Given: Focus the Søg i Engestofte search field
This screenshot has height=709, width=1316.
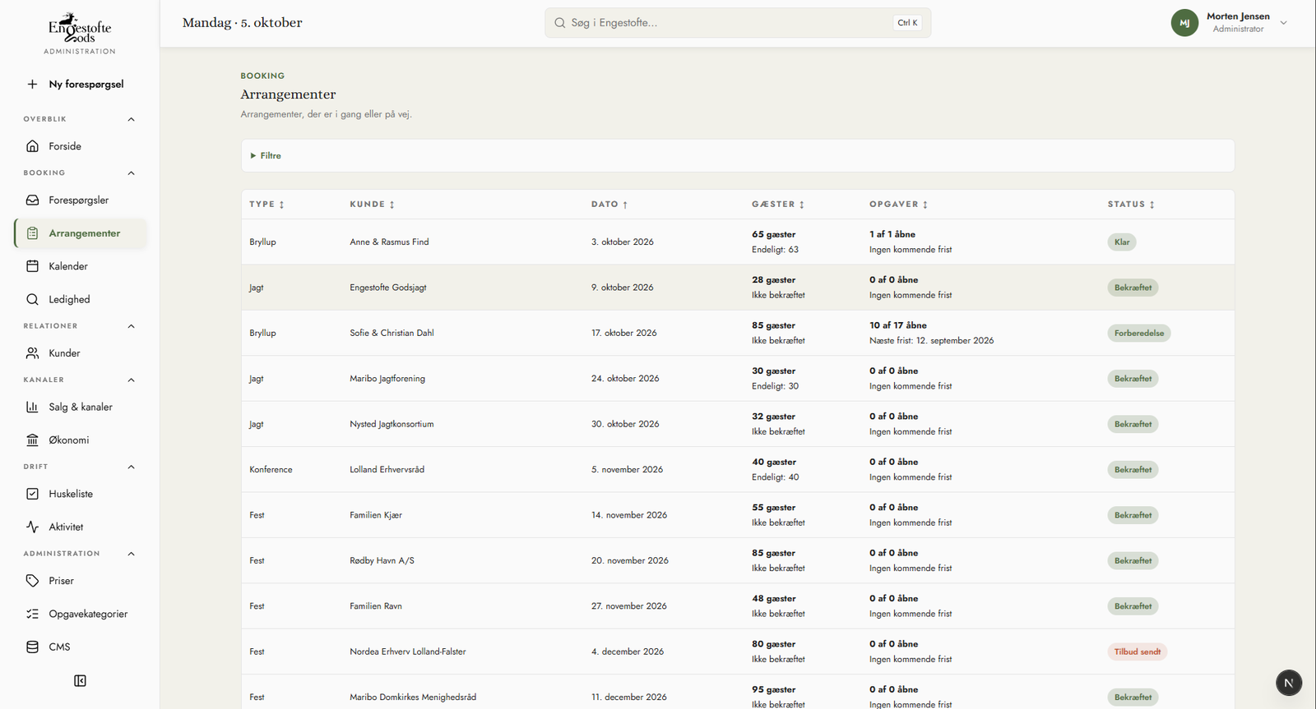Looking at the screenshot, I should coord(738,23).
